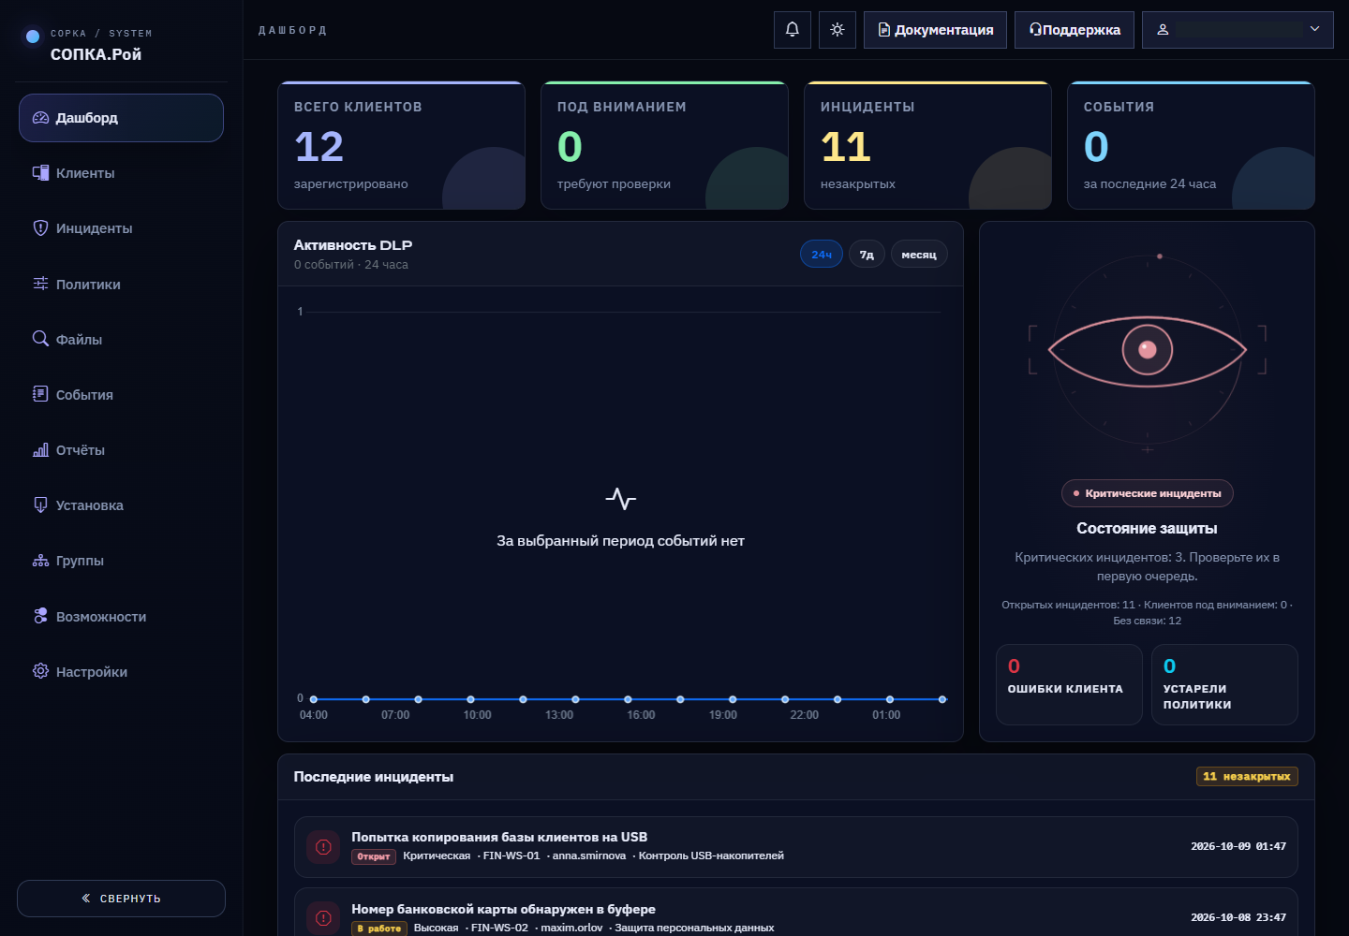Click the 11 незакрытых badge
The image size is (1349, 936).
point(1247,777)
